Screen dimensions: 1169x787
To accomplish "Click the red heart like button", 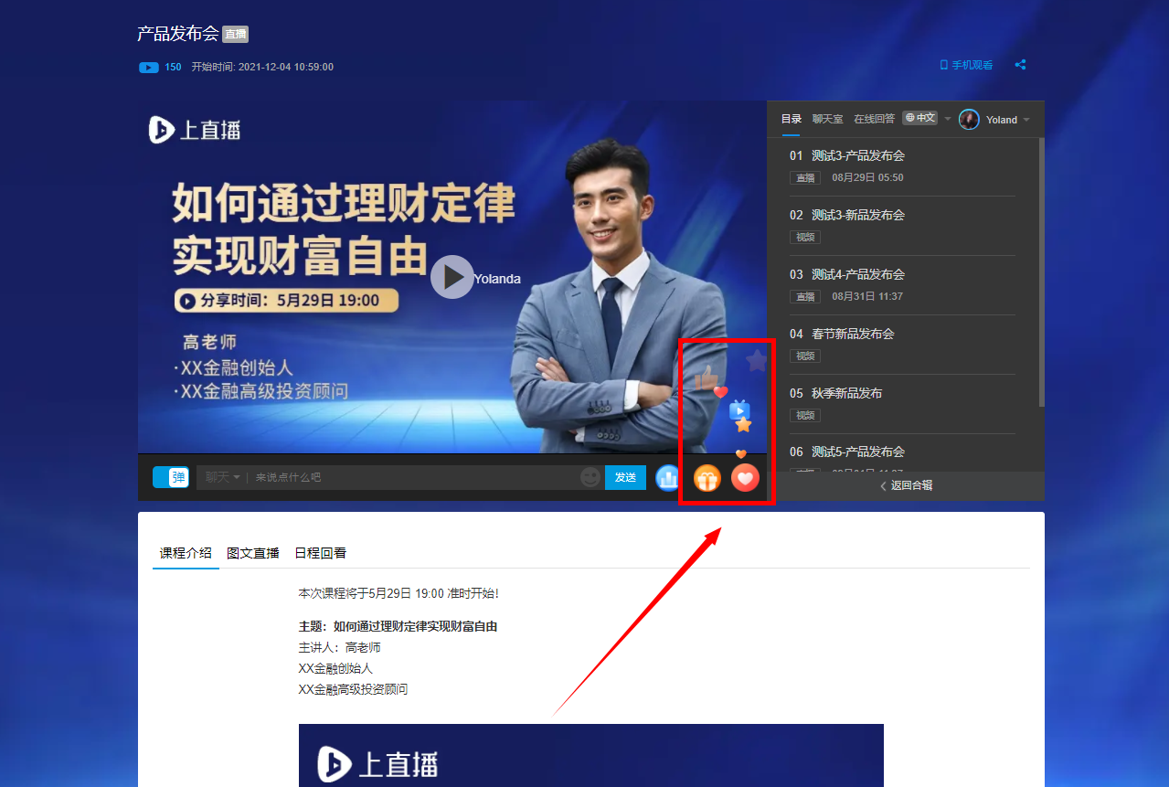I will coord(745,477).
